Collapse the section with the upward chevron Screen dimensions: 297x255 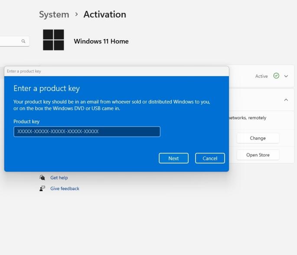(x=286, y=100)
